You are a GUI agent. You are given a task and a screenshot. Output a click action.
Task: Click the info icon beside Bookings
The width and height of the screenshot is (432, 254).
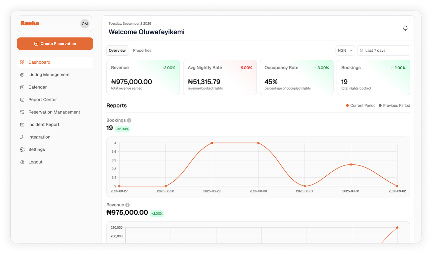(129, 120)
